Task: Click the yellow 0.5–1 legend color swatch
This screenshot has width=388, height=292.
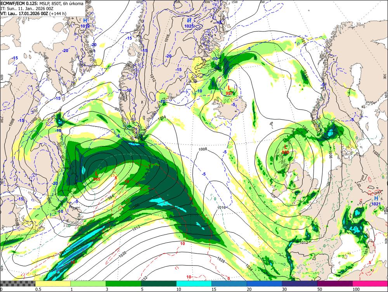Action: point(53,283)
